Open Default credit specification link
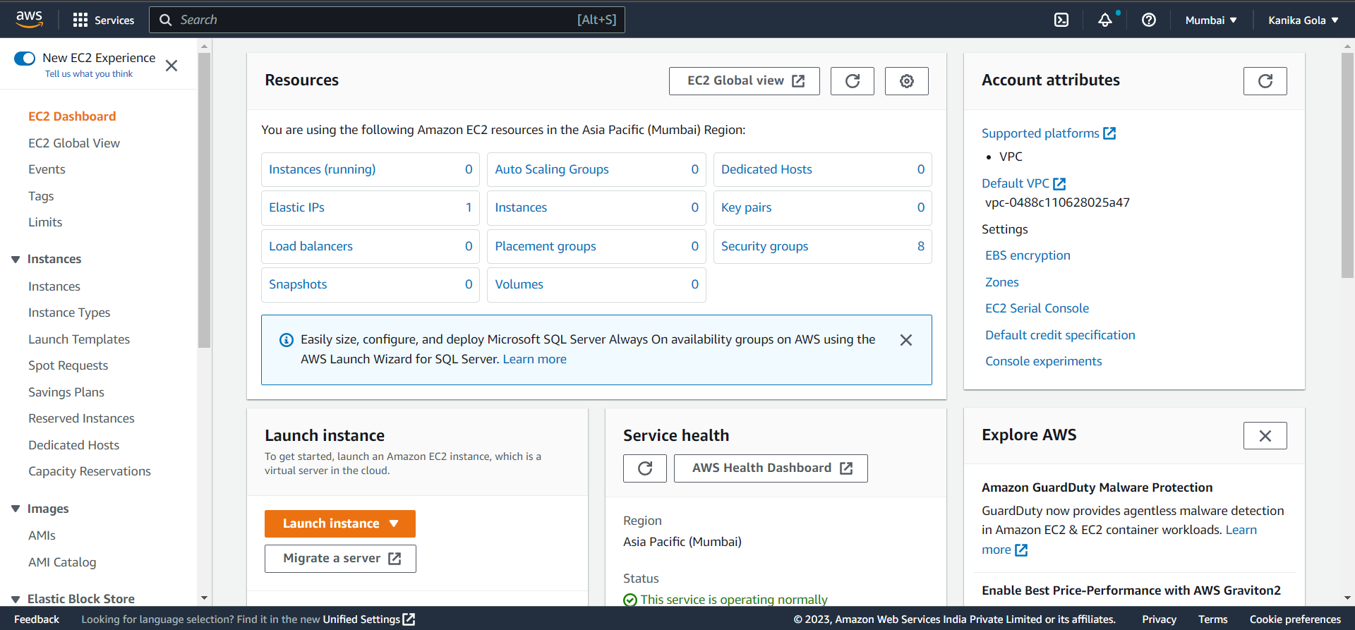Screen dimensions: 1355x630 click(1060, 335)
